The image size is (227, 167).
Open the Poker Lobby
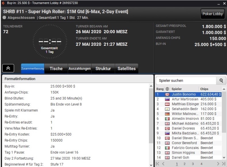pyautogui.click(x=212, y=14)
